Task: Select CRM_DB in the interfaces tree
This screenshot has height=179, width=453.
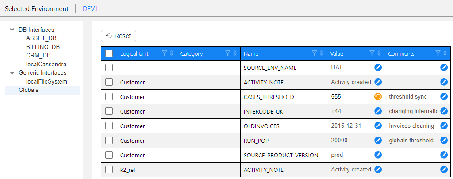Action: pos(38,56)
